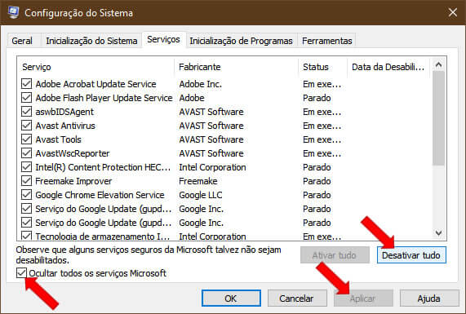Click "Parado" status in Google Chrome Elevation row

pyautogui.click(x=317, y=195)
